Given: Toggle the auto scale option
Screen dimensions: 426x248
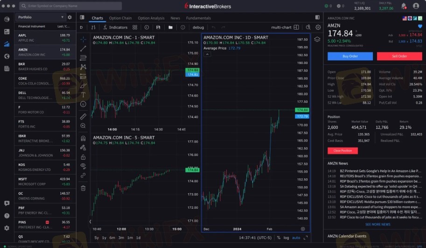Looking at the screenshot, I should point(296,238).
